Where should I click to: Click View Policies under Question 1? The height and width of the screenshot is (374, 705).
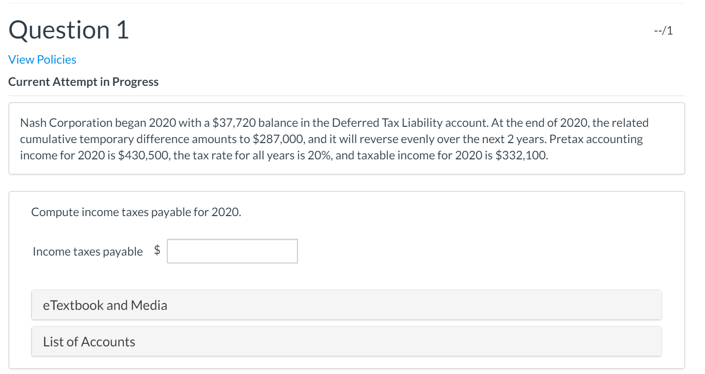point(42,59)
